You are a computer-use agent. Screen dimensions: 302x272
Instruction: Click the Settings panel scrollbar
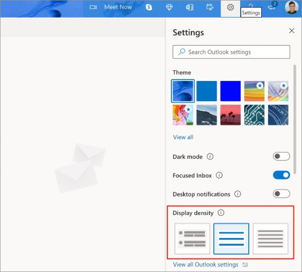tap(295, 119)
